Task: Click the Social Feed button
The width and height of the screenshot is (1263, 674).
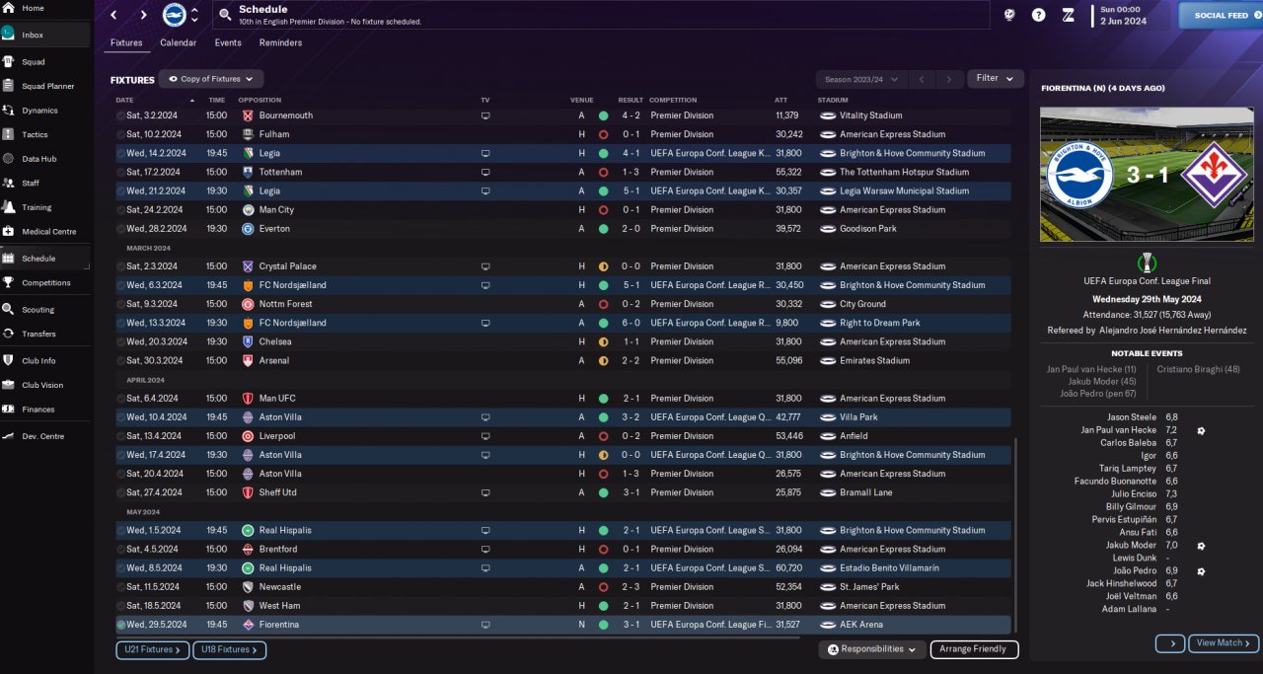Action: (x=1221, y=15)
